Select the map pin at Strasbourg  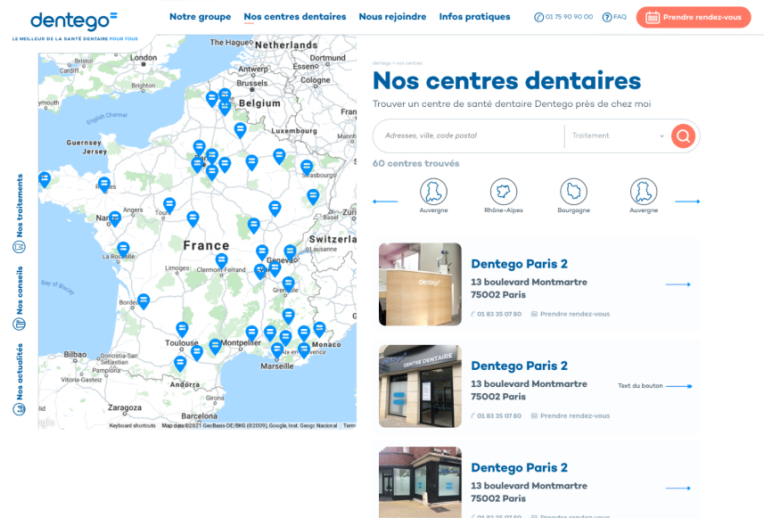pos(307,167)
